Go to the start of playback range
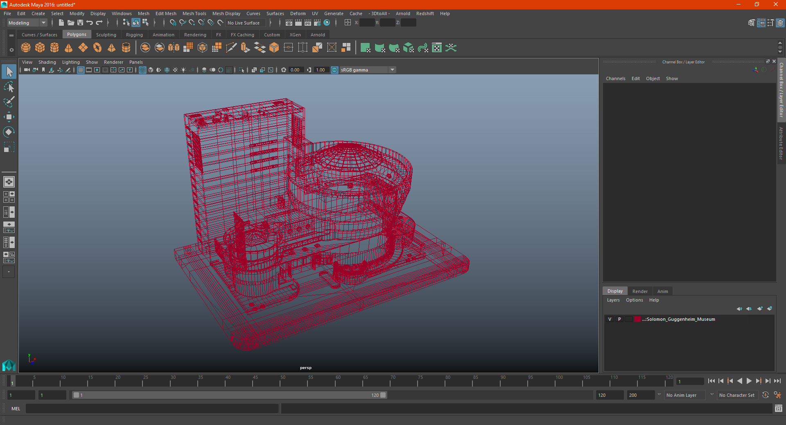 711,381
